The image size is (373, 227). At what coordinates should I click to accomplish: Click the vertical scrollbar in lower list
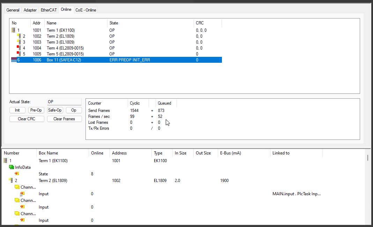(x=367, y=158)
